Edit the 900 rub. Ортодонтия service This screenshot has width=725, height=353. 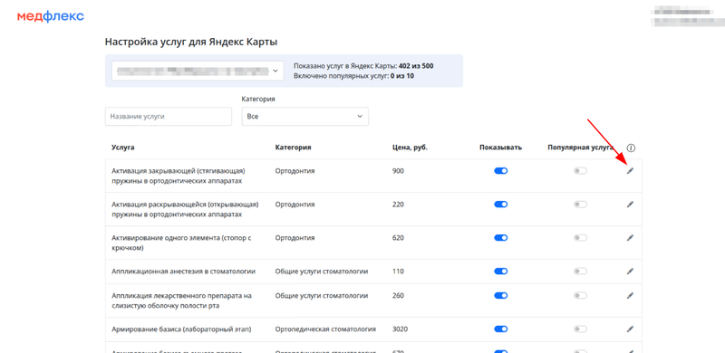click(630, 171)
